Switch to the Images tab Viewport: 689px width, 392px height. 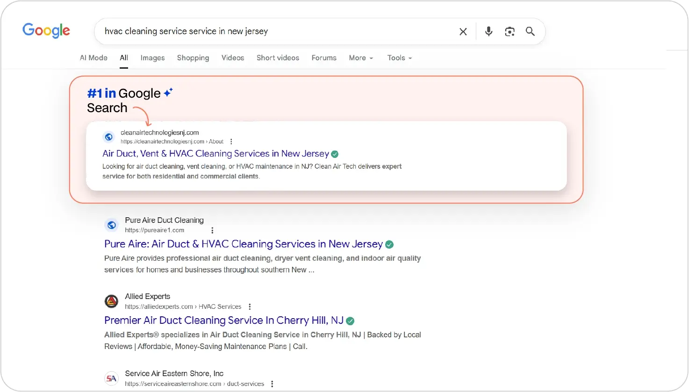(152, 58)
